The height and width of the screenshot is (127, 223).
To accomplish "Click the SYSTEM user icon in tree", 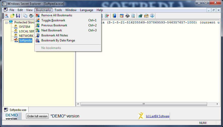I will pyautogui.click(x=16, y=27).
